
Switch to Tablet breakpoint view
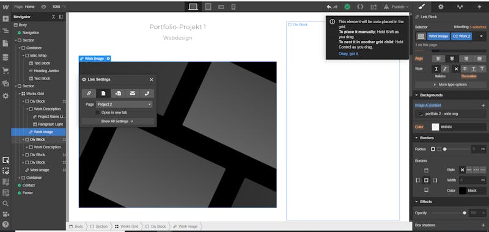tap(208, 7)
